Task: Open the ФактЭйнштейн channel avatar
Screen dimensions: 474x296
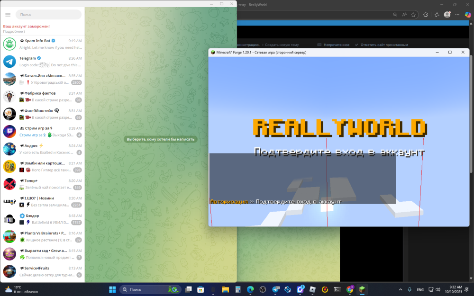Action: coord(9,114)
